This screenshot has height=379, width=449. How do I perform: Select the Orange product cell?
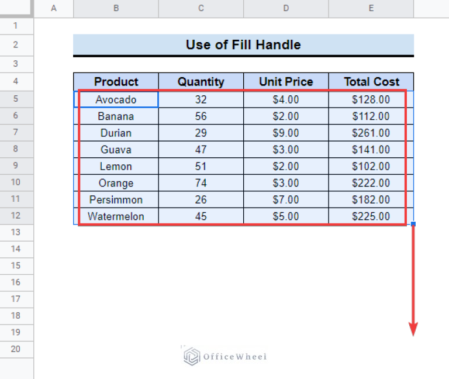pos(116,182)
